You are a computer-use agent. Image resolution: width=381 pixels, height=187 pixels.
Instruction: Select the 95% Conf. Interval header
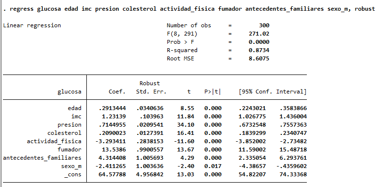(x=273, y=92)
